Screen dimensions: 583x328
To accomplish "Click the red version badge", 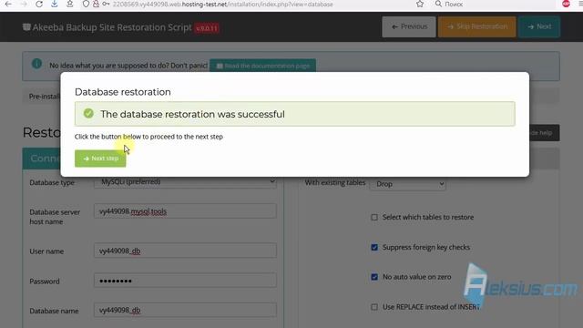I will point(207,28).
